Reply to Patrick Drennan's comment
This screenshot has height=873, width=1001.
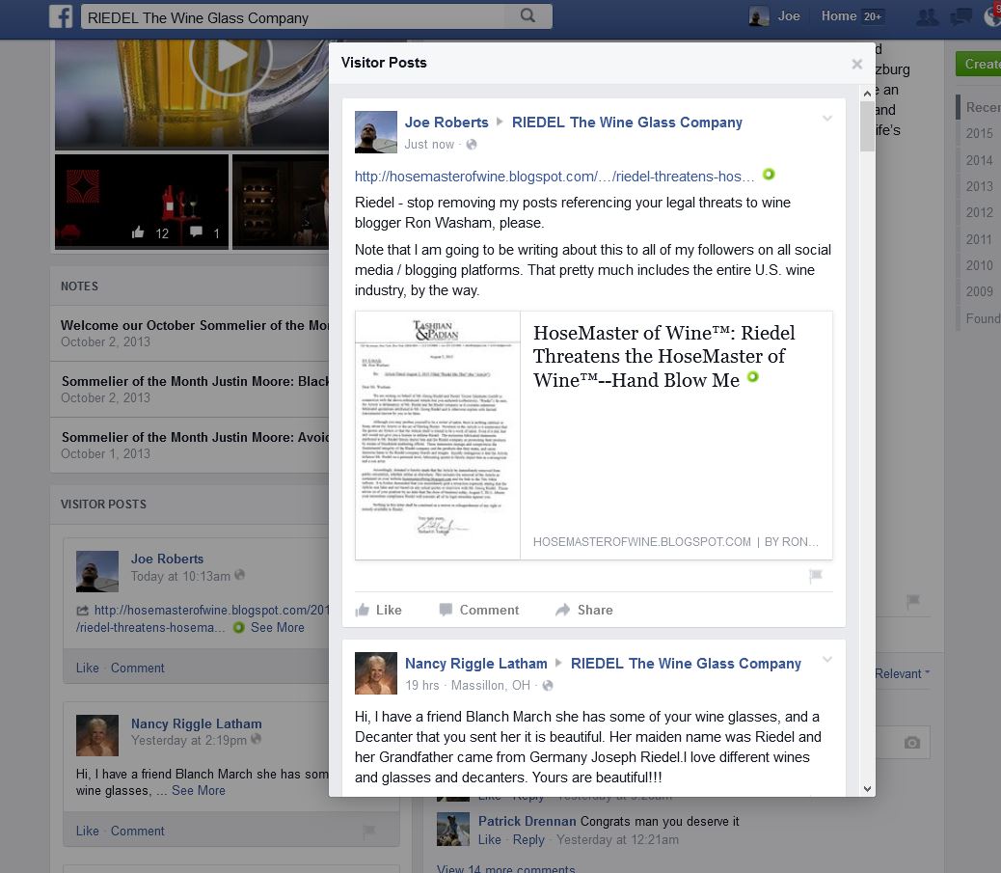click(528, 840)
